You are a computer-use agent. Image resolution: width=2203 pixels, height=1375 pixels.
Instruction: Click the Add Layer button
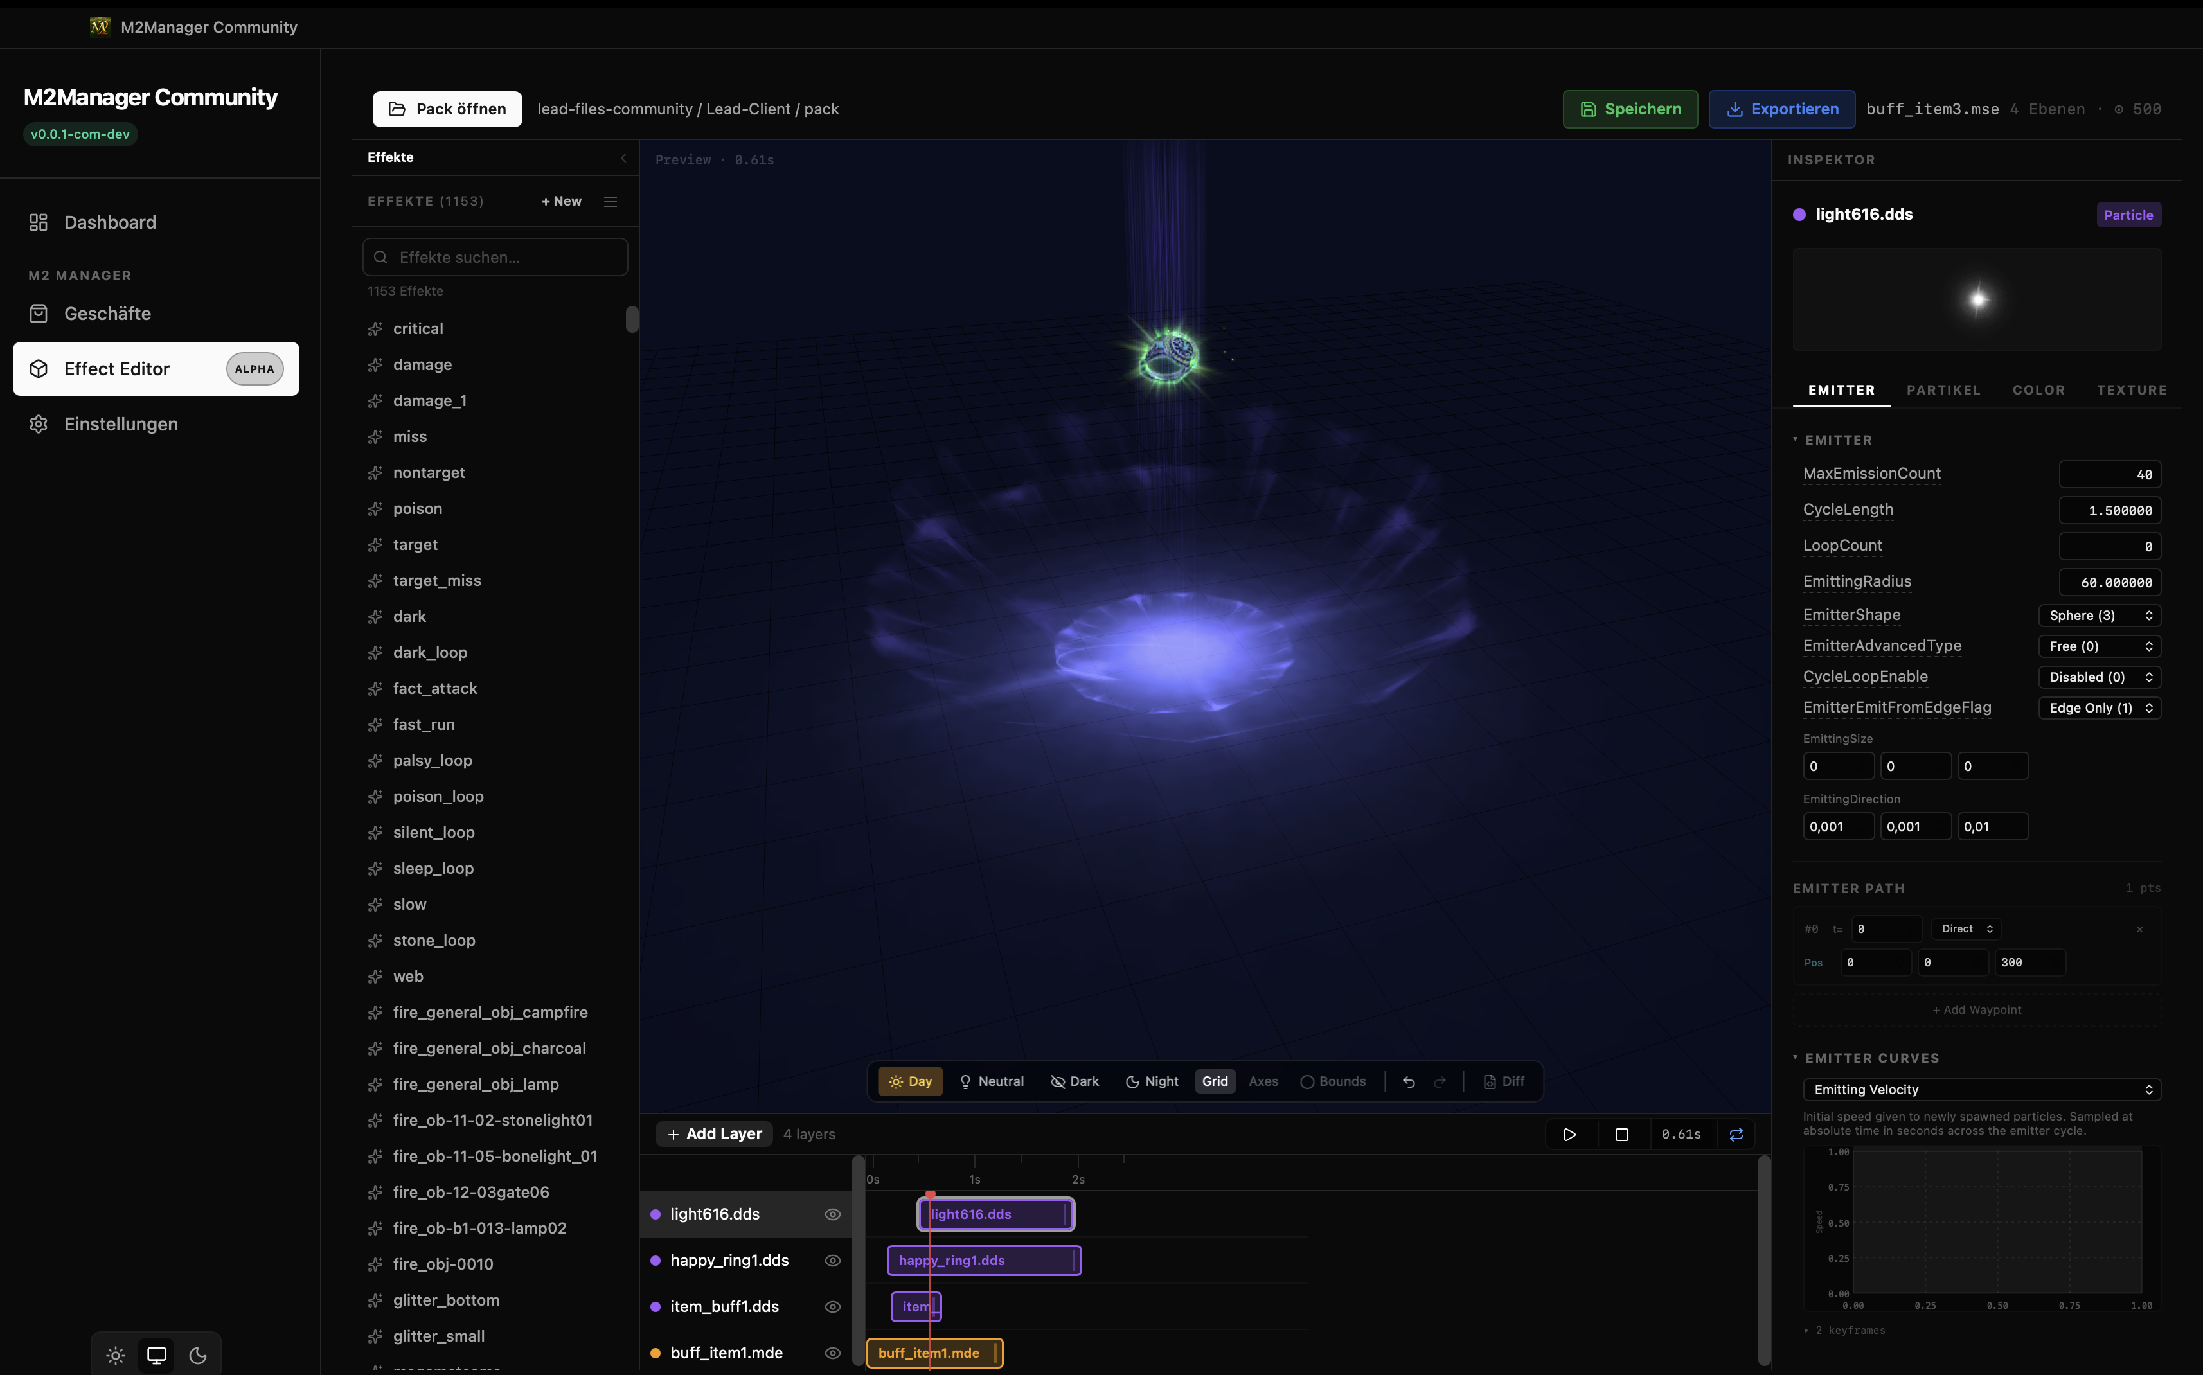point(714,1134)
